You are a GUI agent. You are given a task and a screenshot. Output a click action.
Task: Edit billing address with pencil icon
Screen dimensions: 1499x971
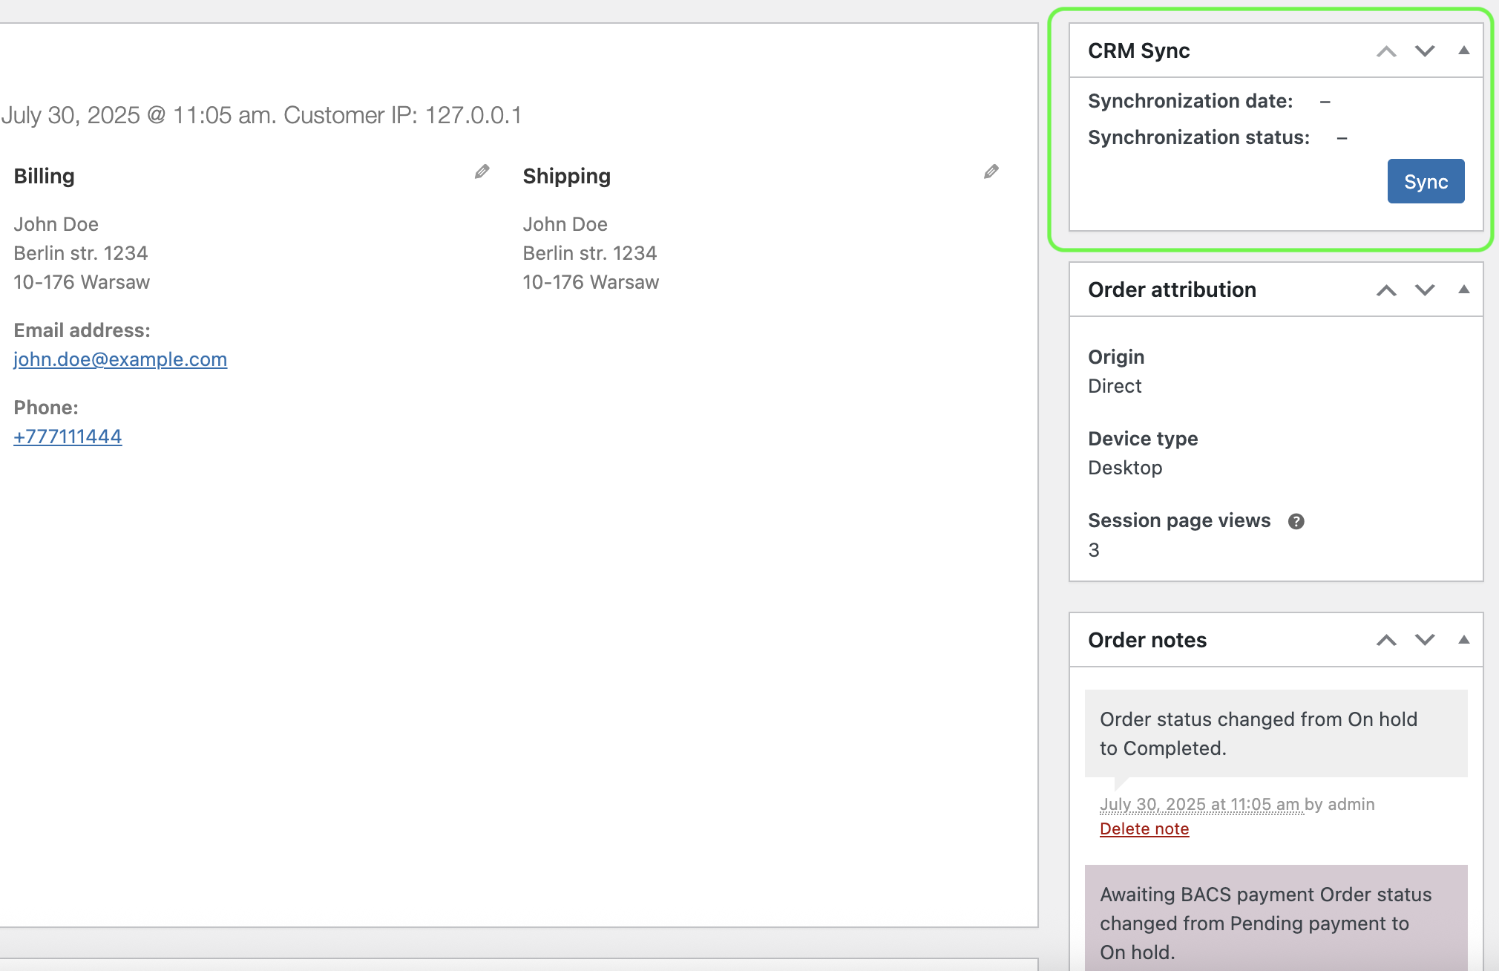[482, 172]
